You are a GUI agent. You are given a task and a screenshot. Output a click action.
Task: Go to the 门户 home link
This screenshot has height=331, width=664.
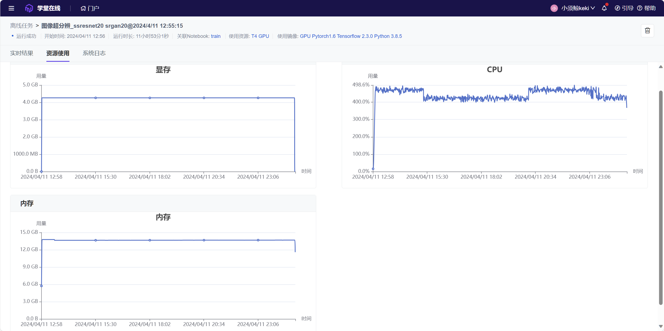90,8
